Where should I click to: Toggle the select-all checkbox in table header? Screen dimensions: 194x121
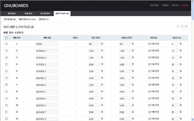coord(7,38)
